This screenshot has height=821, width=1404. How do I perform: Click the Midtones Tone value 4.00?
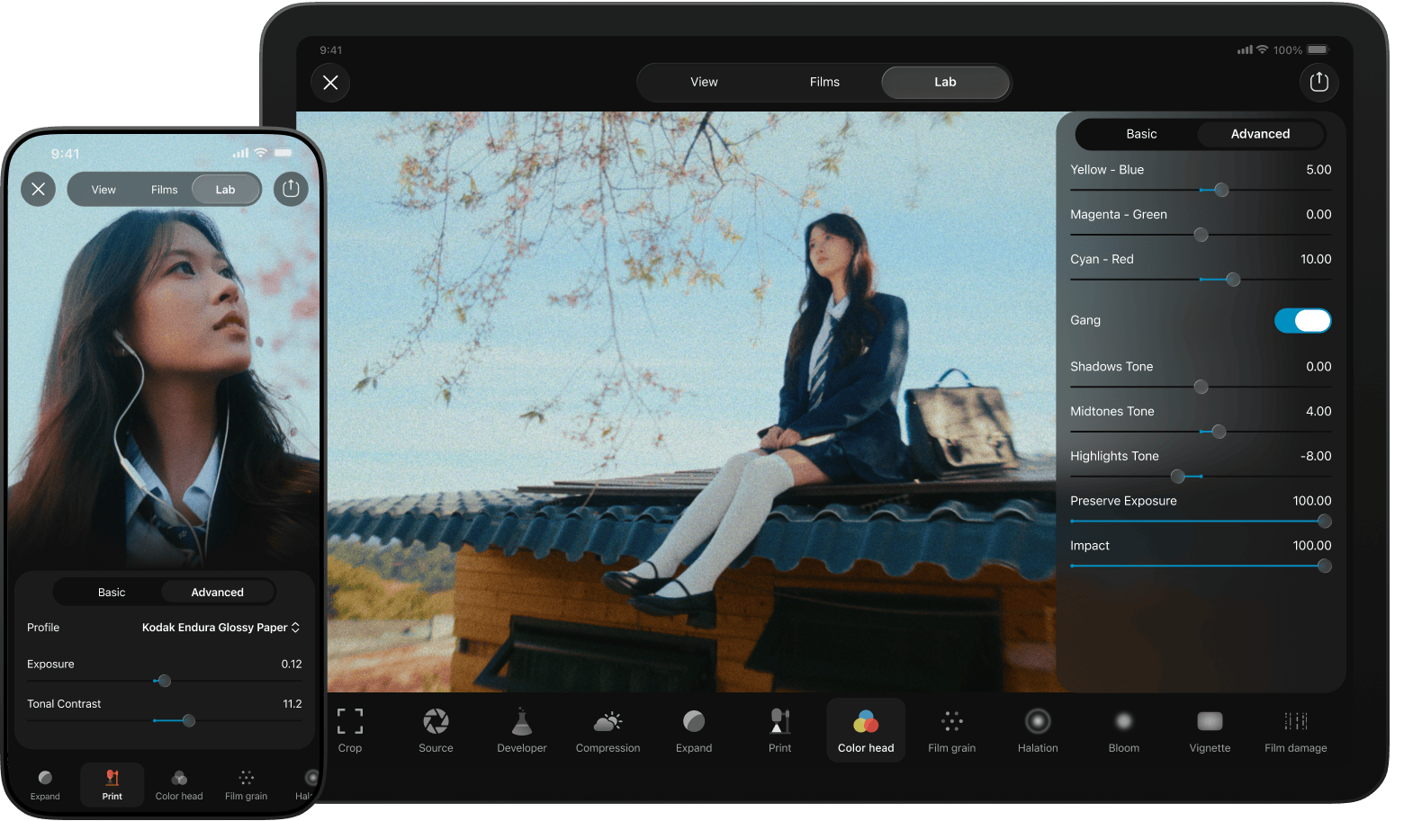1318,412
